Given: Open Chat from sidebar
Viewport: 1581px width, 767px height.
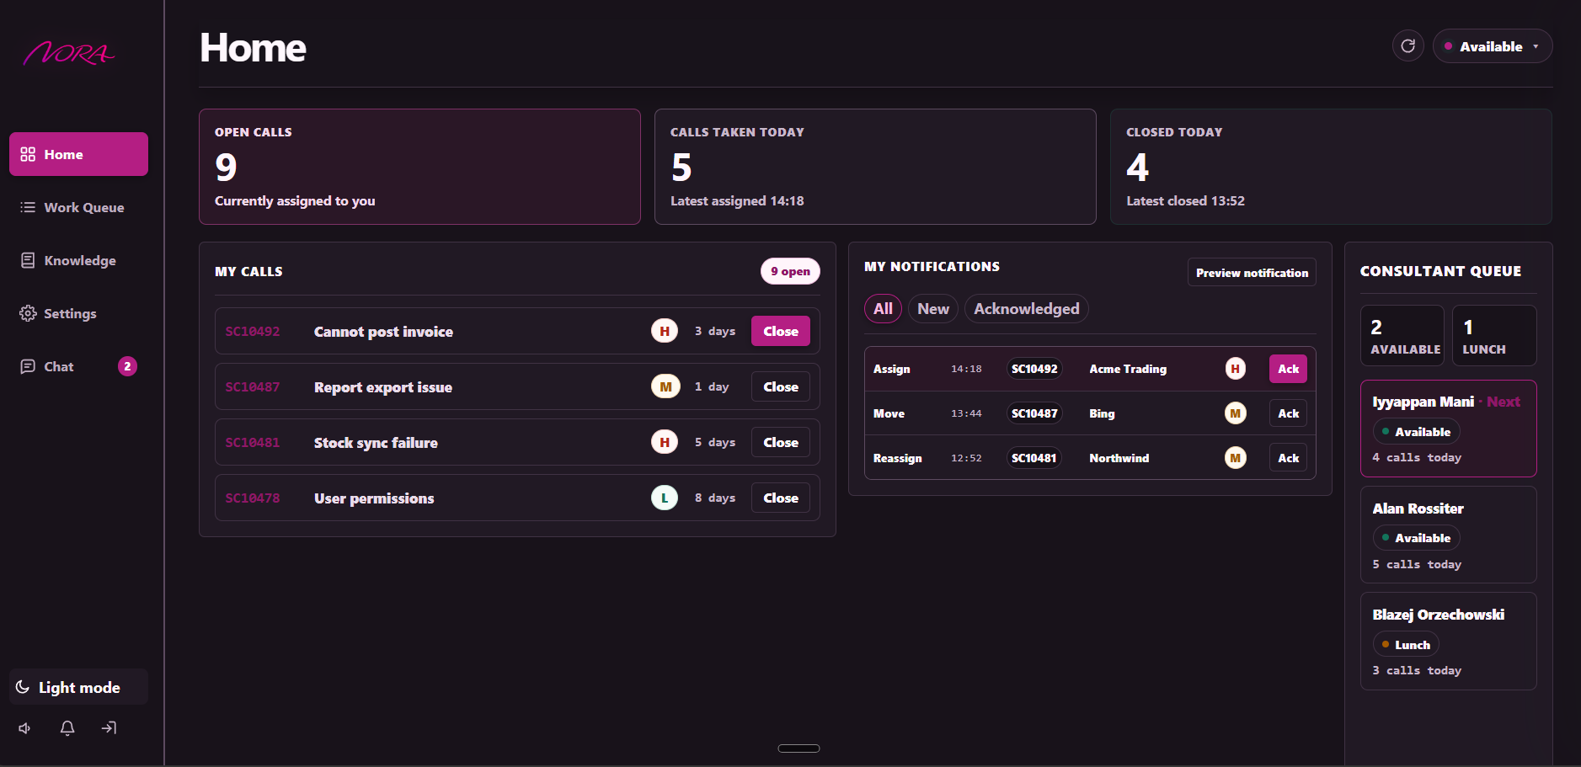Looking at the screenshot, I should (78, 366).
